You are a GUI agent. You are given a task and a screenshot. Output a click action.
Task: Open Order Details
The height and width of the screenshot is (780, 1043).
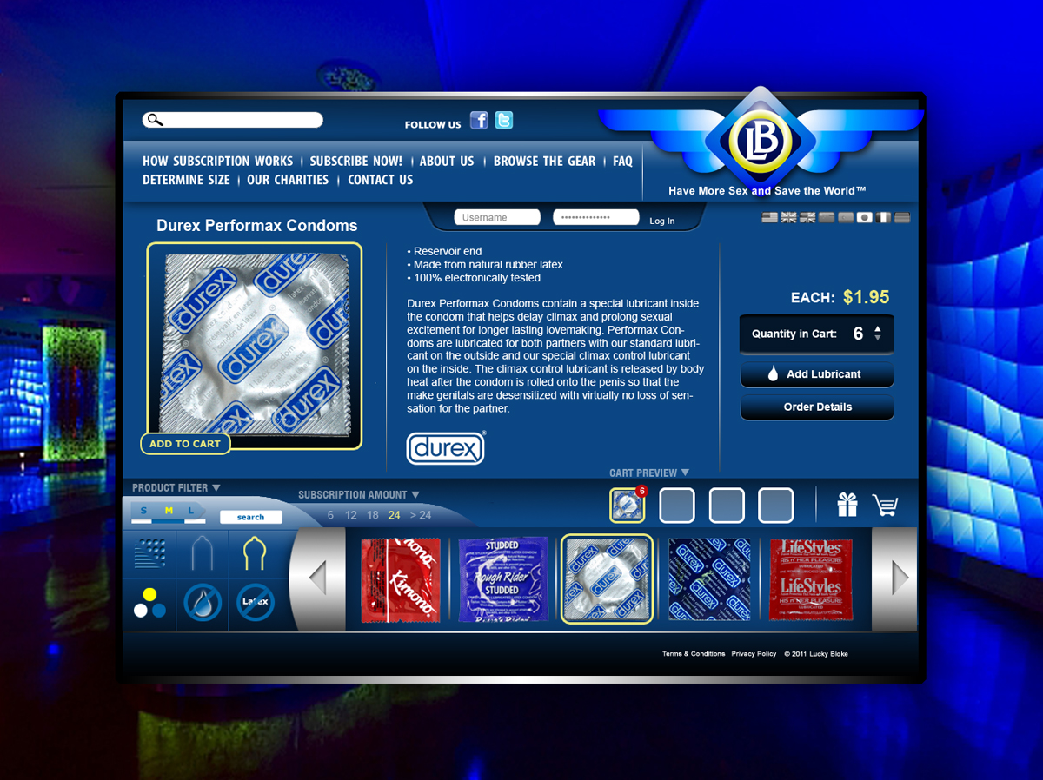(x=817, y=407)
